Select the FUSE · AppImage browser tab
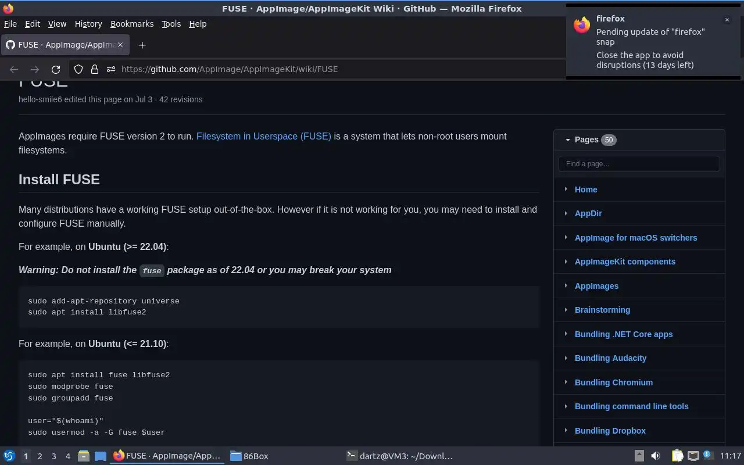 pyautogui.click(x=65, y=45)
